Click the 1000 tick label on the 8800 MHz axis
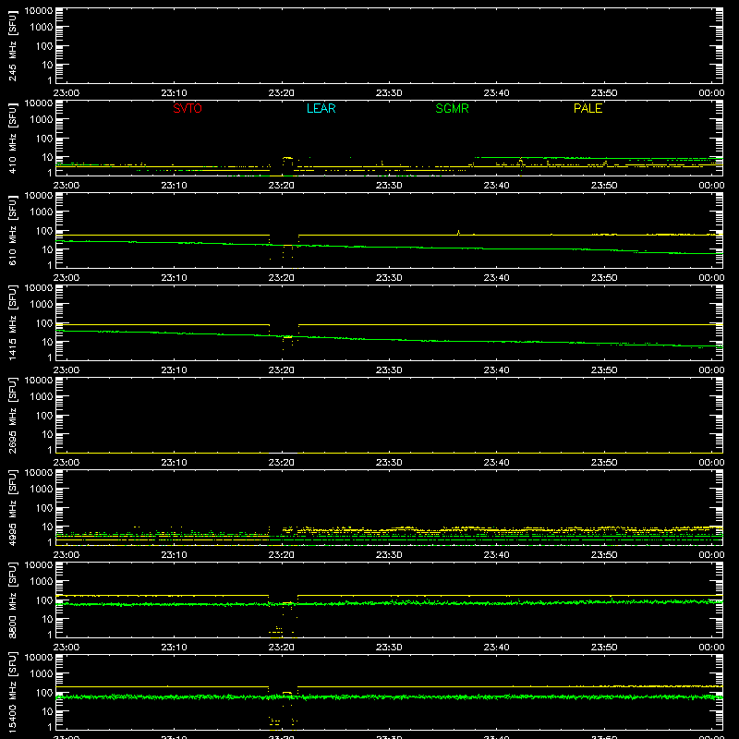The height and width of the screenshot is (739, 739). [42, 582]
